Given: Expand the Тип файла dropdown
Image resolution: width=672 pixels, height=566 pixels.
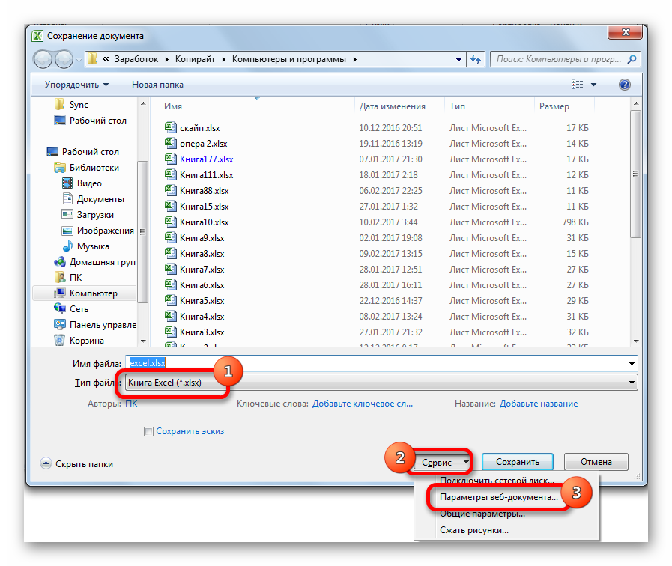Looking at the screenshot, I should [x=632, y=383].
